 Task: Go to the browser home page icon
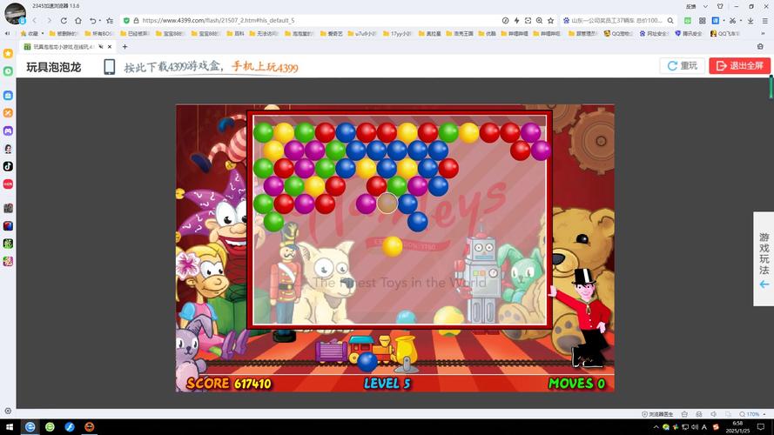78,20
